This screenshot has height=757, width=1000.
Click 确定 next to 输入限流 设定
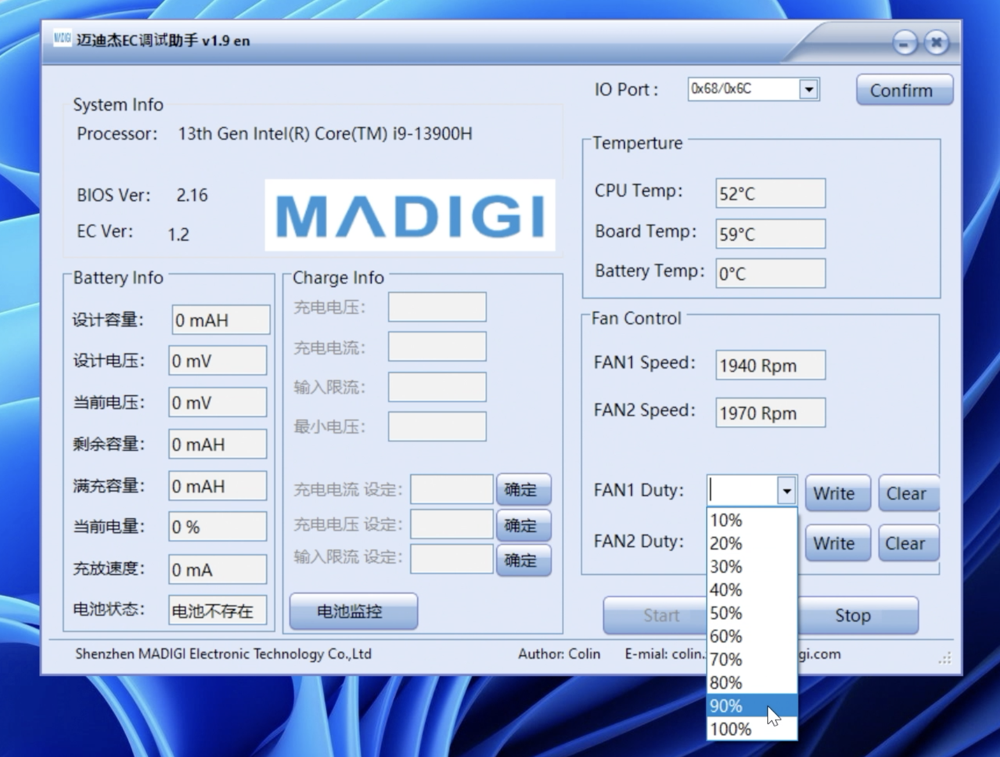(523, 560)
